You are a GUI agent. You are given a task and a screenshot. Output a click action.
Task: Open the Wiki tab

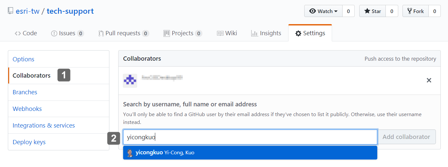[227, 33]
